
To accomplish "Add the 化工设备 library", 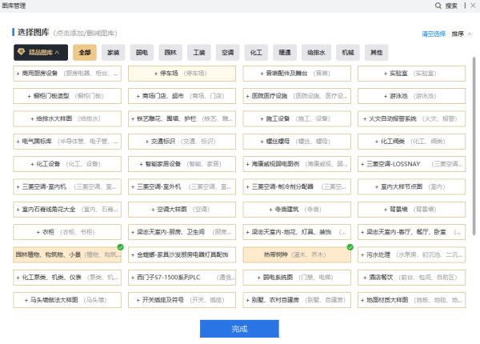I will coord(67,164).
